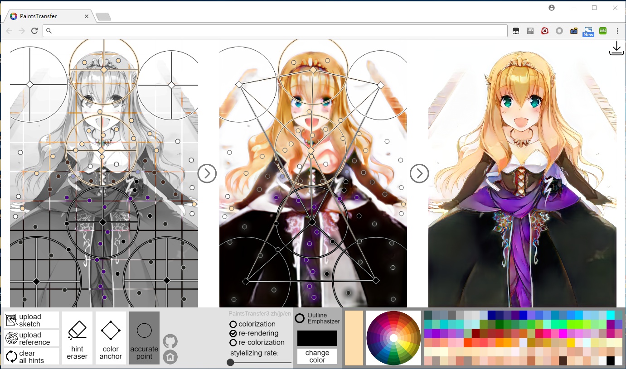
Task: Click the upload sketch button
Action: pyautogui.click(x=32, y=320)
